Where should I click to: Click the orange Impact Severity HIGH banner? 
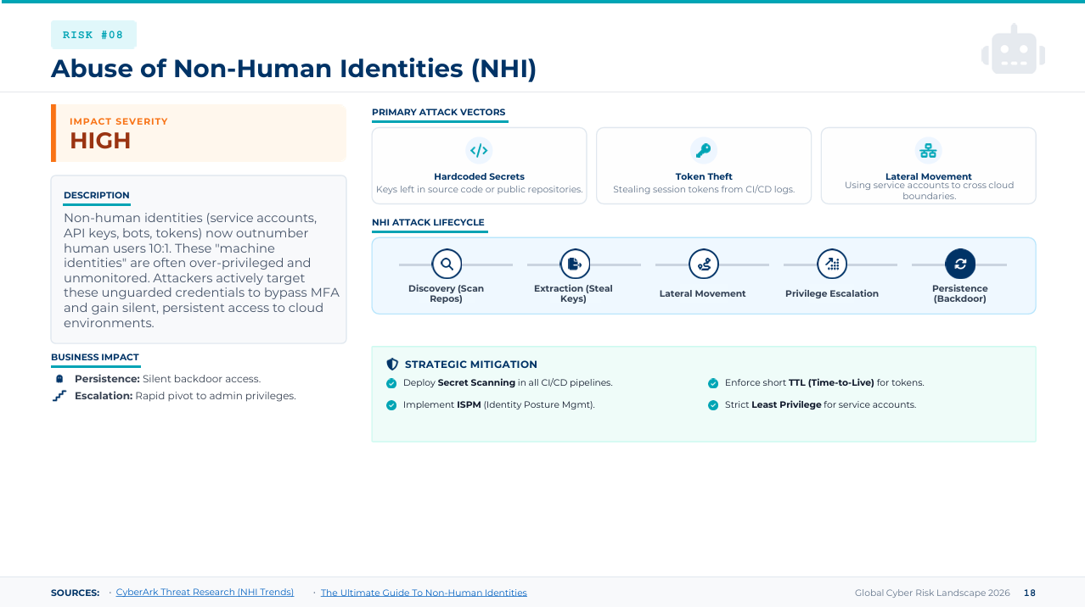pyautogui.click(x=199, y=133)
